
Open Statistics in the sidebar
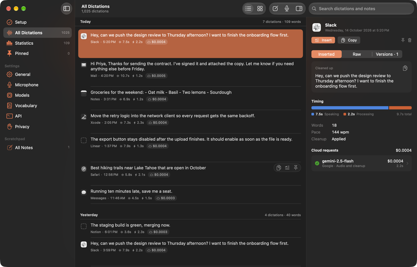[37, 43]
